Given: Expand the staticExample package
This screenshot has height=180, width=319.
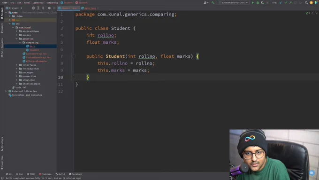Looking at the screenshot, I should tap(16, 84).
